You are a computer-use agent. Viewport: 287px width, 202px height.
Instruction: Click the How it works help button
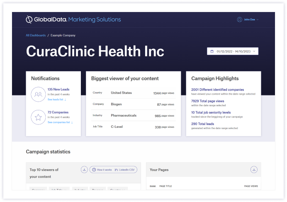102,170
